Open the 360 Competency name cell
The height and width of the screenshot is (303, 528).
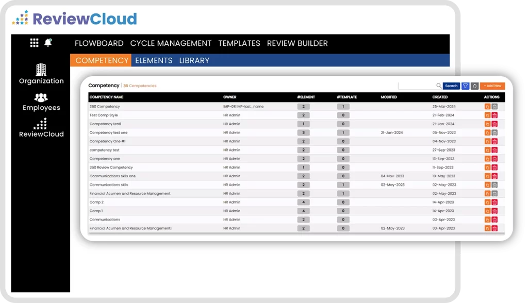pos(105,106)
